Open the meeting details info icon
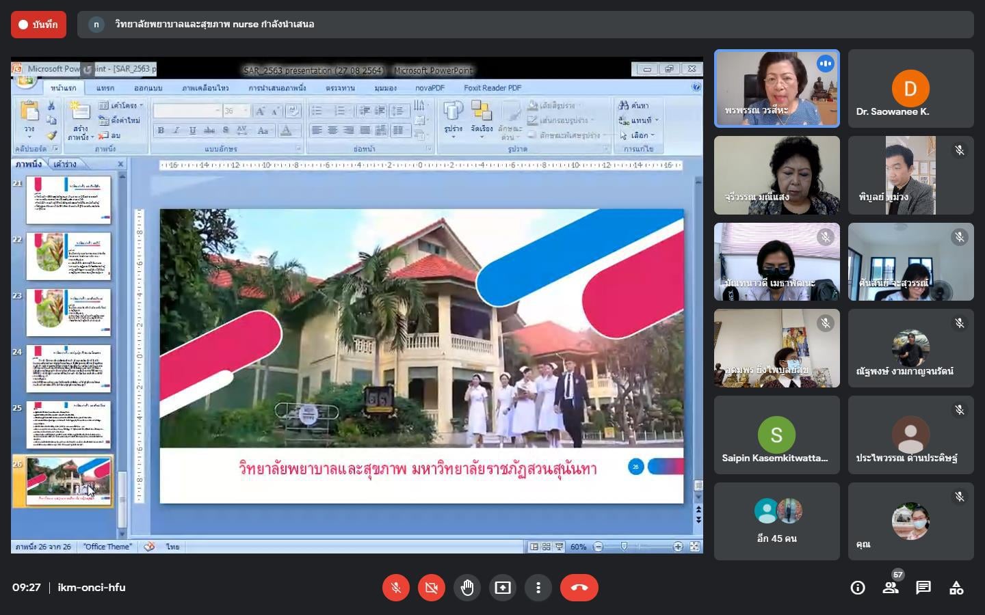The height and width of the screenshot is (615, 985). coord(857,588)
